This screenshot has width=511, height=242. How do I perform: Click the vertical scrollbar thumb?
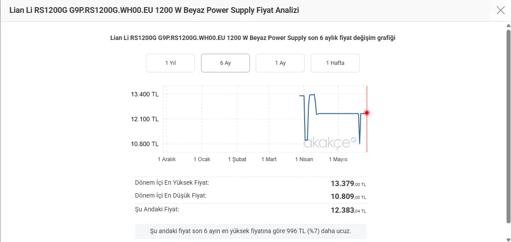[x=508, y=126]
